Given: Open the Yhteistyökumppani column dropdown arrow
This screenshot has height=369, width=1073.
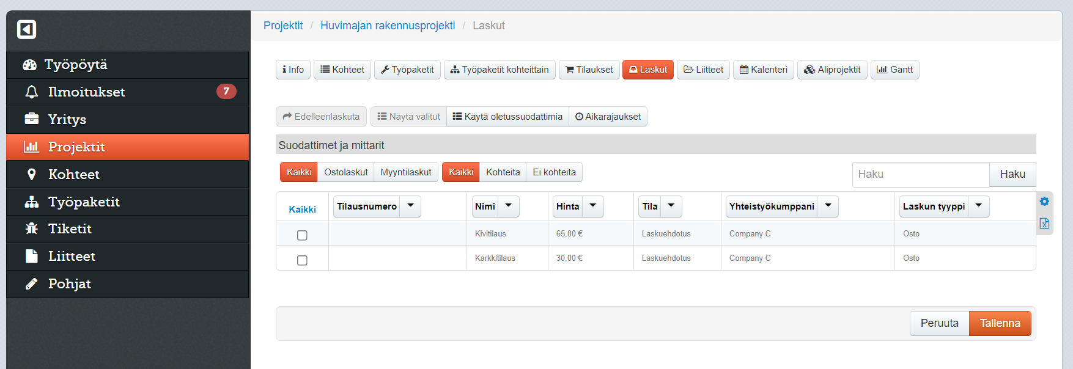Looking at the screenshot, I should click(828, 206).
